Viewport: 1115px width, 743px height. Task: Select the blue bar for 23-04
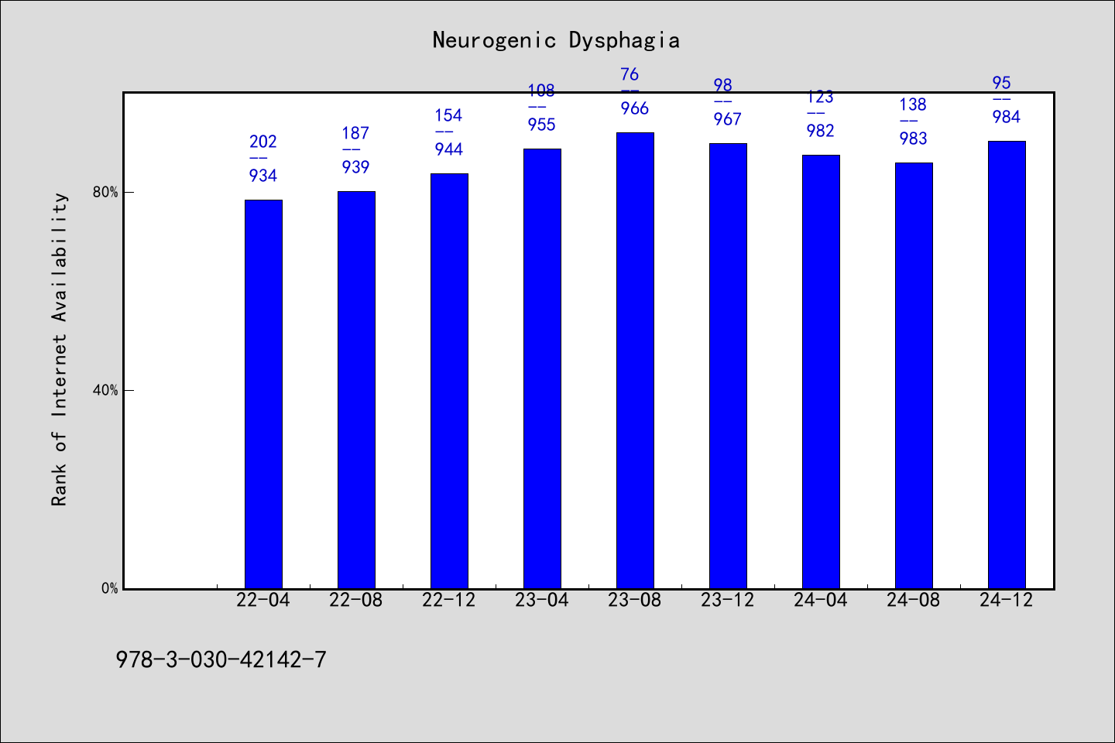(542, 368)
